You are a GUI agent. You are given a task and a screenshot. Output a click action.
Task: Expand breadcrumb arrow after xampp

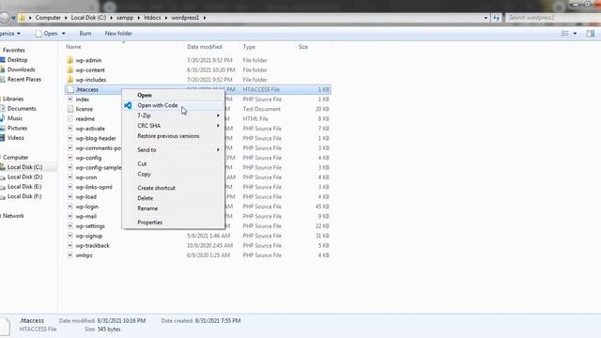pos(139,18)
